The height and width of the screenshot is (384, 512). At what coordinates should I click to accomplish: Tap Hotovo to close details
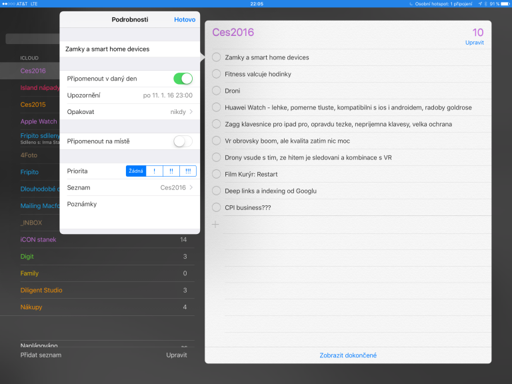tap(185, 20)
